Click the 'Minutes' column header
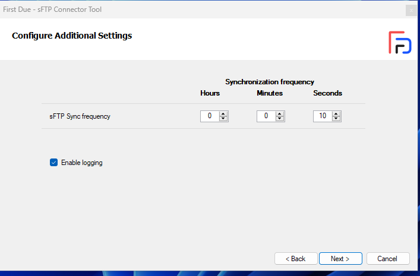Image resolution: width=420 pixels, height=276 pixels. 270,93
